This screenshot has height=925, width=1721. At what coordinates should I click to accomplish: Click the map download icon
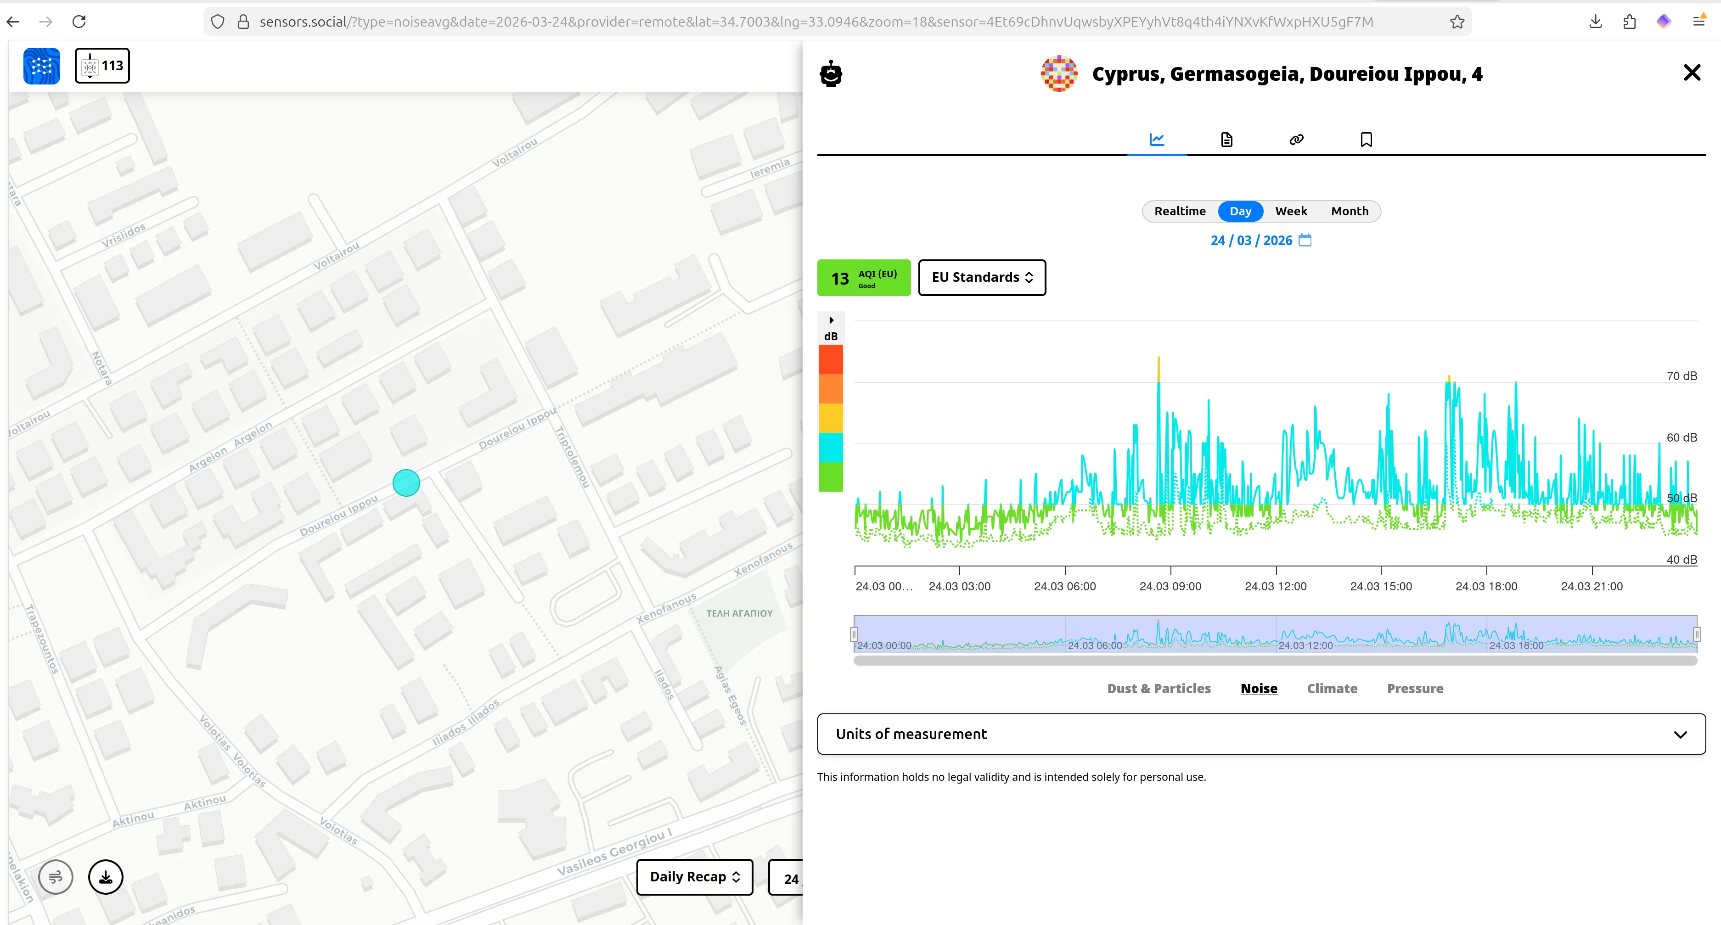click(106, 877)
